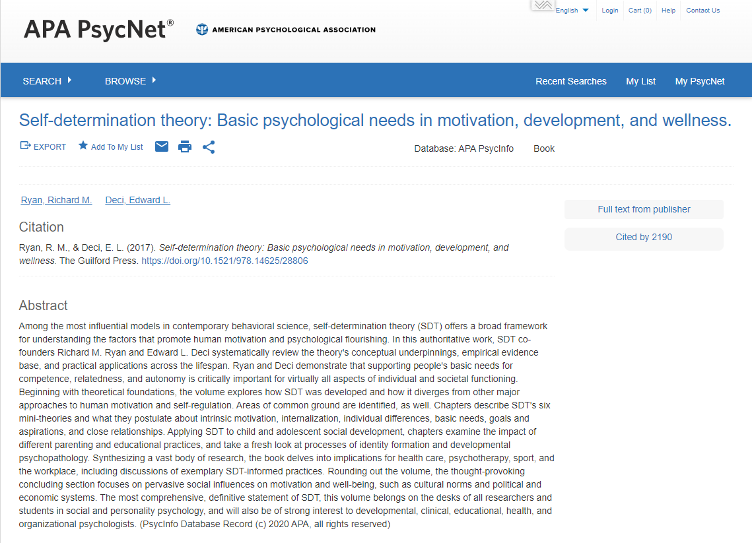Open My List in navigation bar
Viewport: 752px width, 543px height.
[x=640, y=81]
